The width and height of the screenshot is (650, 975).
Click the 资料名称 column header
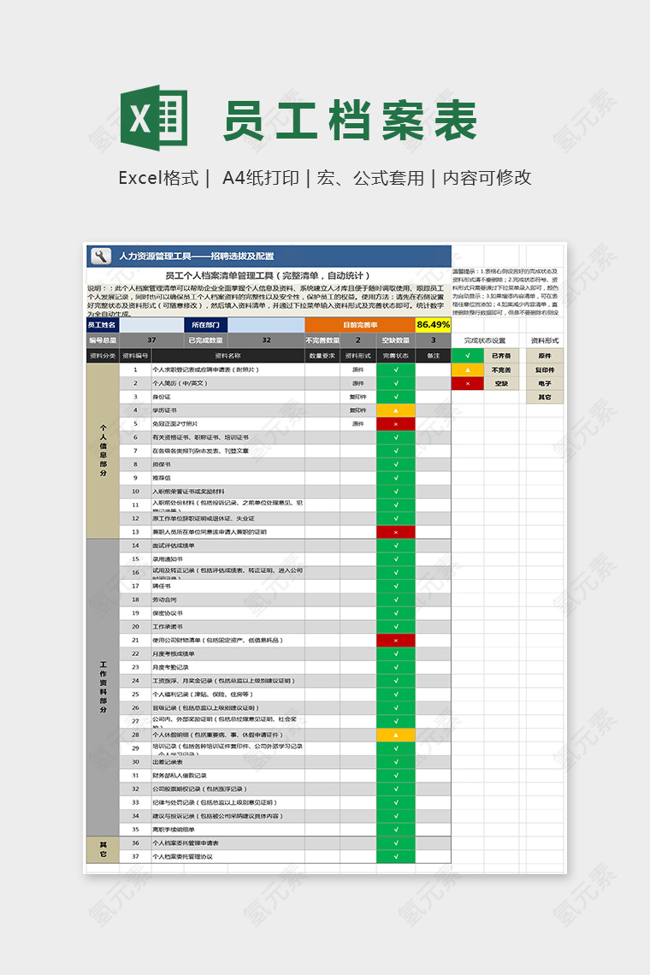tap(227, 356)
